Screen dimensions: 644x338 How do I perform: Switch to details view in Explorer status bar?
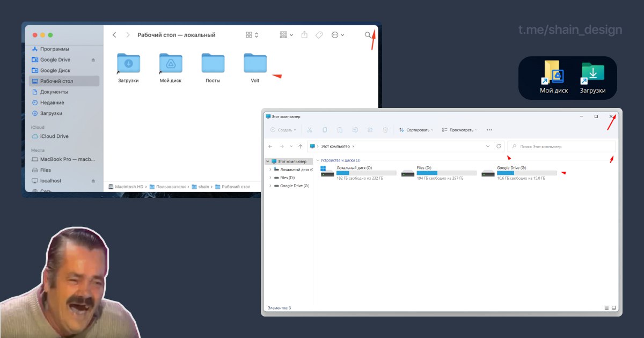pyautogui.click(x=607, y=308)
